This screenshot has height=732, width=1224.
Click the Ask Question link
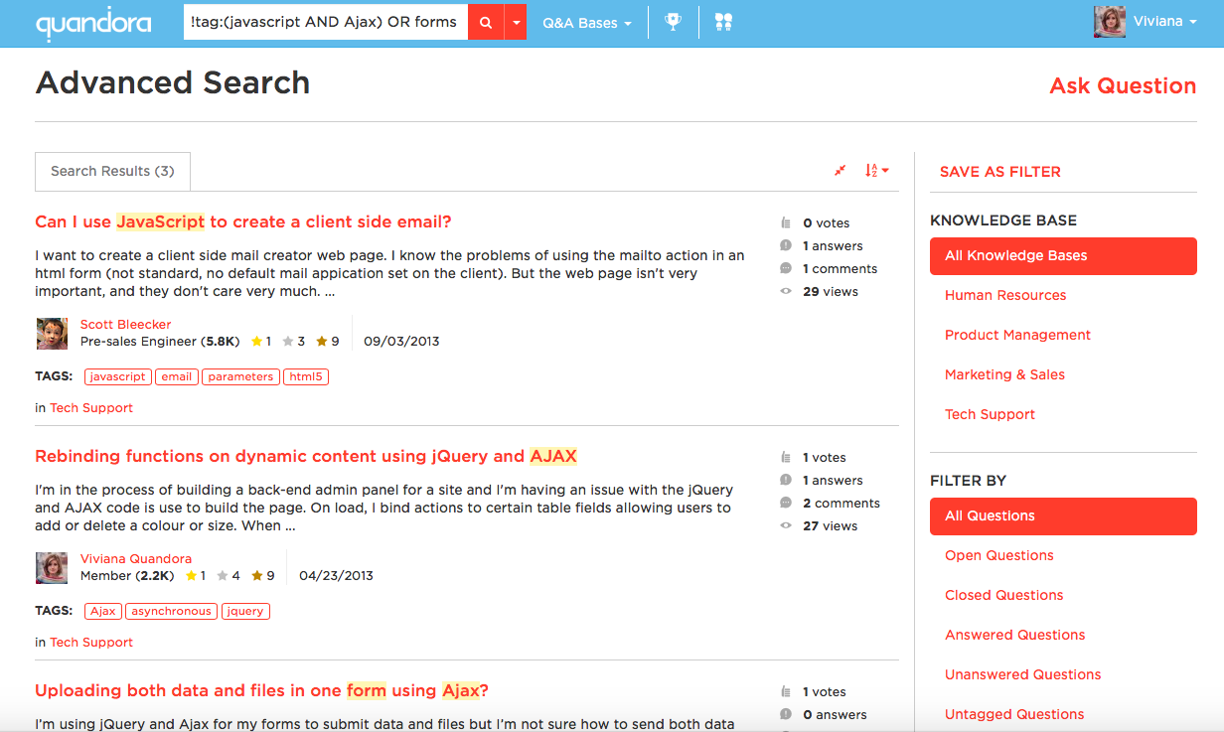point(1123,85)
